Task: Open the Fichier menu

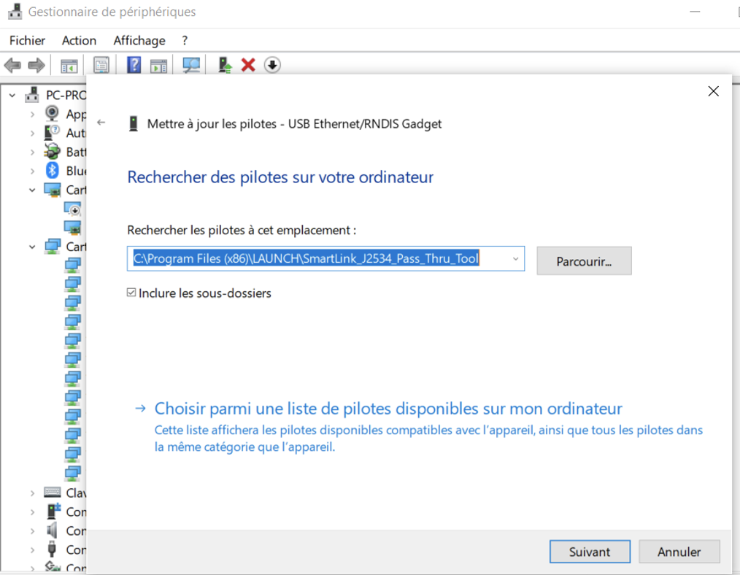Action: point(27,41)
